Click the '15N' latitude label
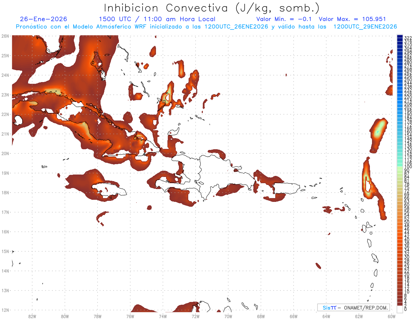416x321 pixels. pyautogui.click(x=5, y=251)
